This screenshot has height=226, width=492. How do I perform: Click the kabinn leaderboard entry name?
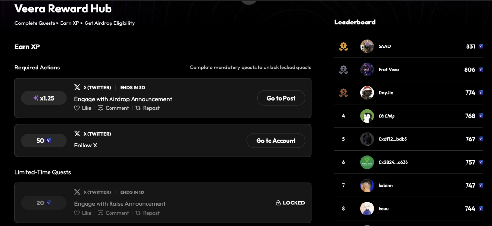[386, 185]
